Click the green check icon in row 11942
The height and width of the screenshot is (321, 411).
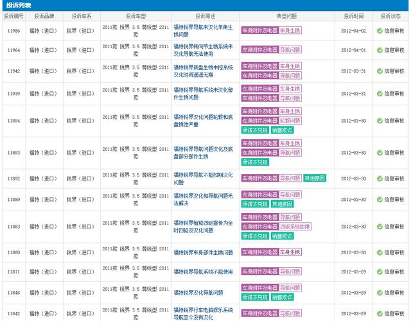coord(380,71)
